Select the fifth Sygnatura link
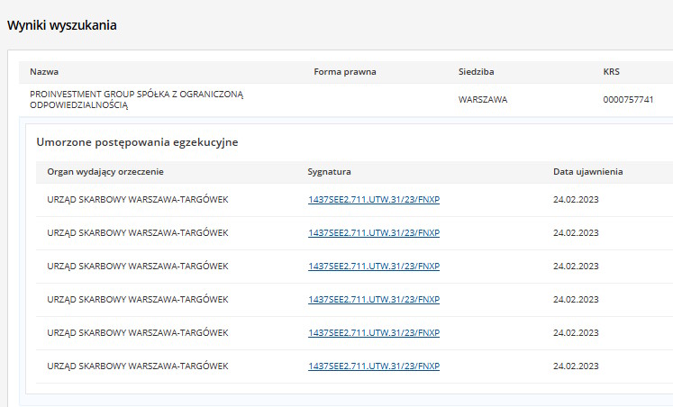 pyautogui.click(x=373, y=333)
